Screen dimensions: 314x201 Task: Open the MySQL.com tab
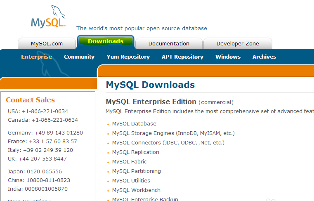[x=47, y=43]
